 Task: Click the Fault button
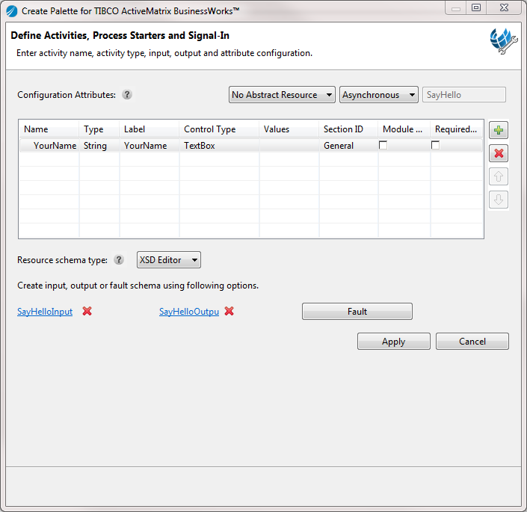click(x=357, y=312)
